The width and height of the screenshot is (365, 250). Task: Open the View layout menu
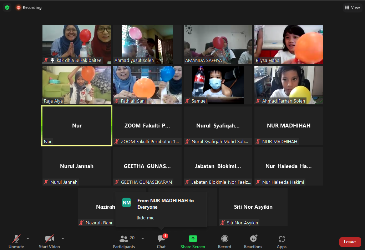click(x=353, y=7)
